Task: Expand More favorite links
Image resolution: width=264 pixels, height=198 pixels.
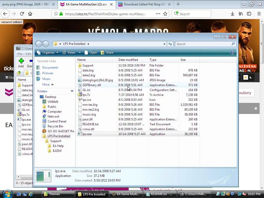Action: (48, 85)
